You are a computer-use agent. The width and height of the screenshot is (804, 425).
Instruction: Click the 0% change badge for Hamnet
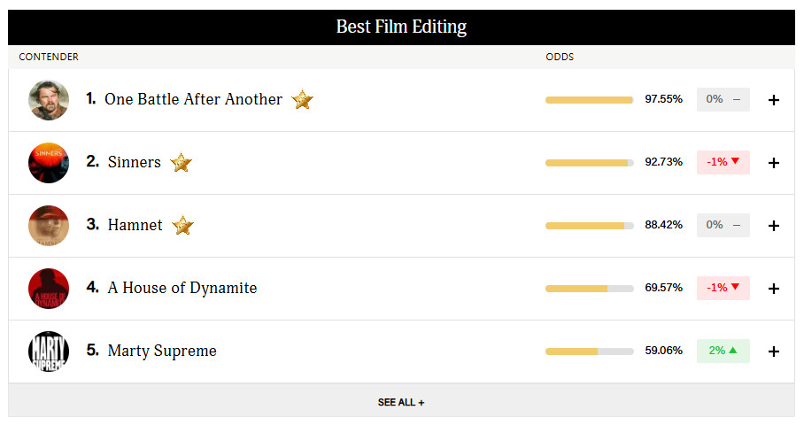(723, 225)
